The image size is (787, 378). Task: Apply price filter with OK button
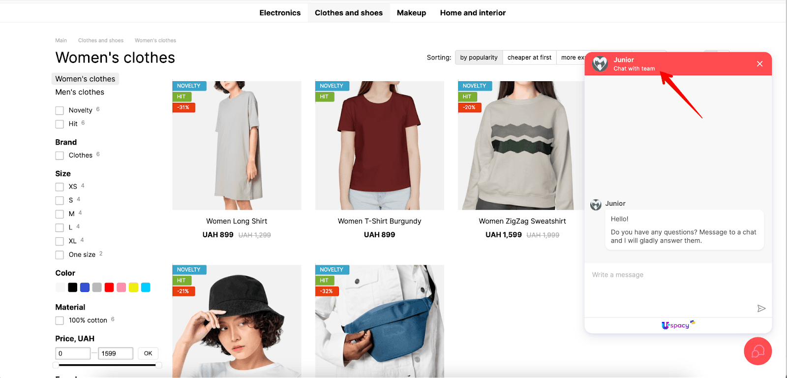[x=148, y=353]
